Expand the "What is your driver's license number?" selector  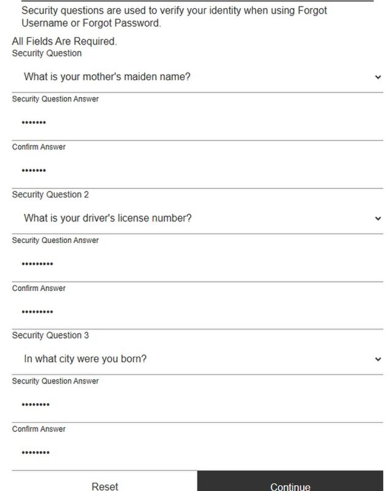(x=196, y=218)
